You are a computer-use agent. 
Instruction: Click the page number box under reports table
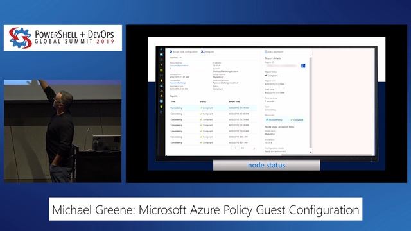click(x=235, y=148)
